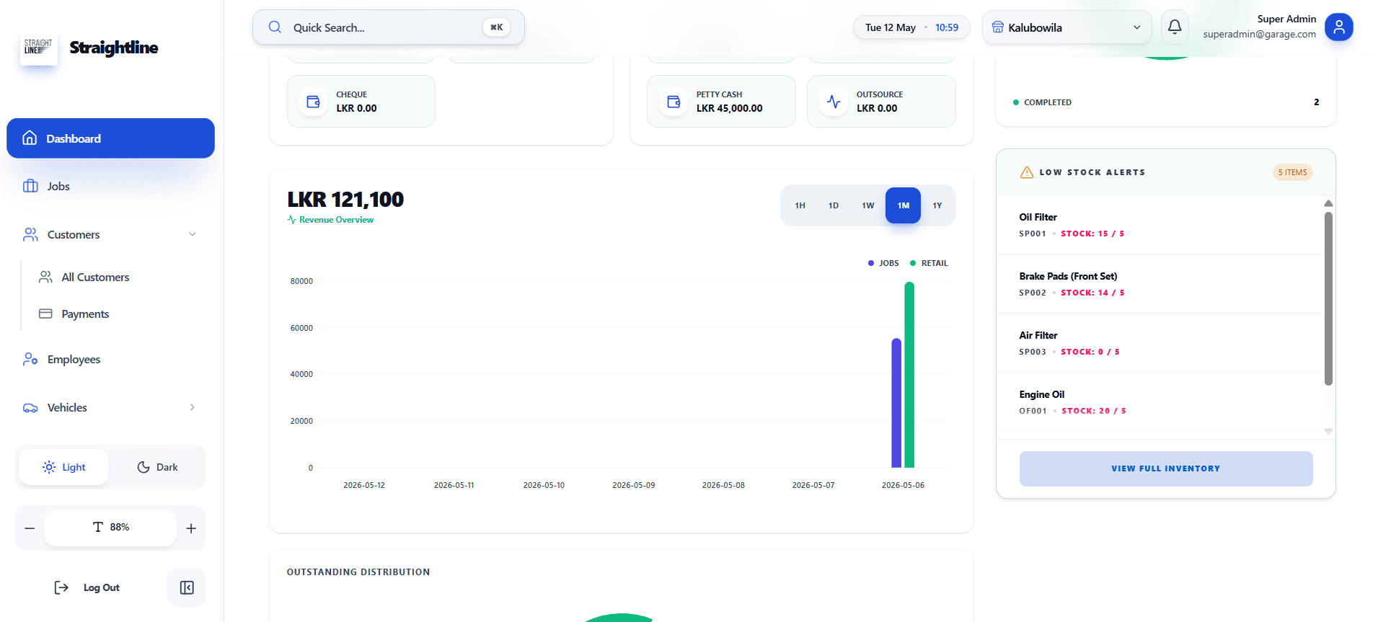The width and height of the screenshot is (1378, 622).
Task: Click the Outstanding Distribution heading
Action: (x=358, y=572)
